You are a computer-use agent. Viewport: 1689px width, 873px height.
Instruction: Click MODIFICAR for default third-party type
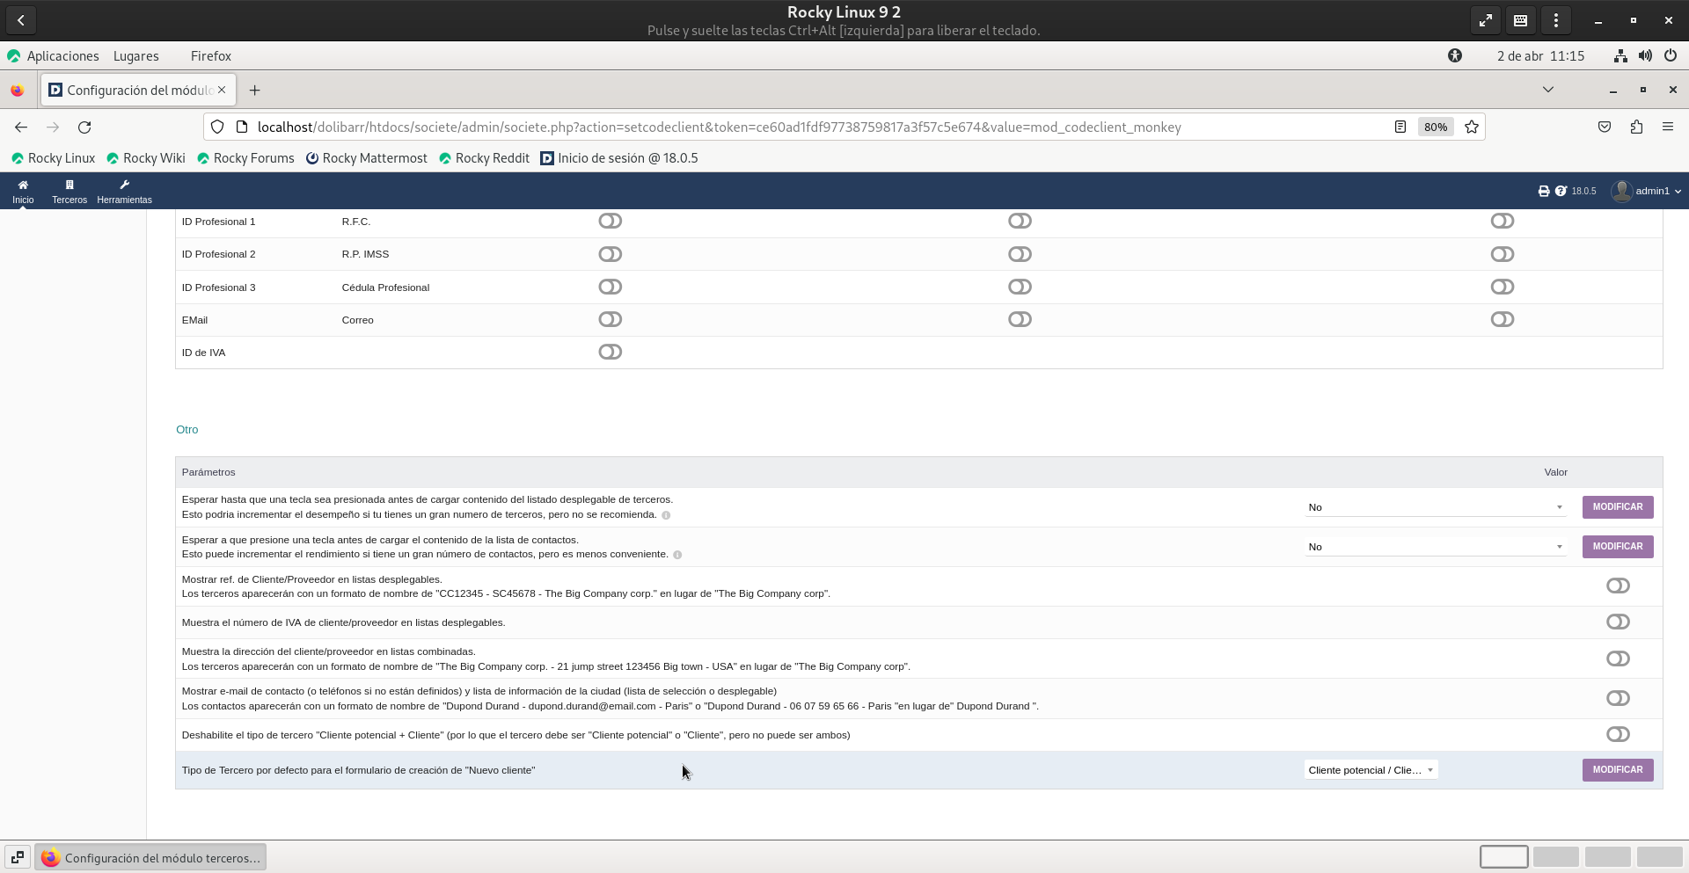point(1617,770)
